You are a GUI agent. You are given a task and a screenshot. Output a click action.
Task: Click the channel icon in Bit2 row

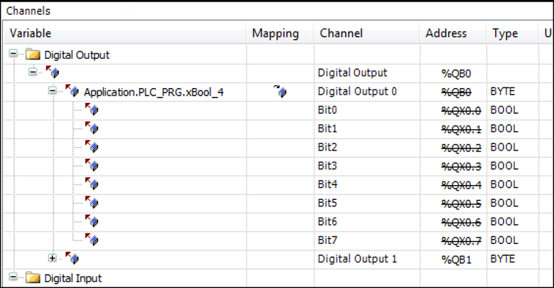tap(92, 146)
